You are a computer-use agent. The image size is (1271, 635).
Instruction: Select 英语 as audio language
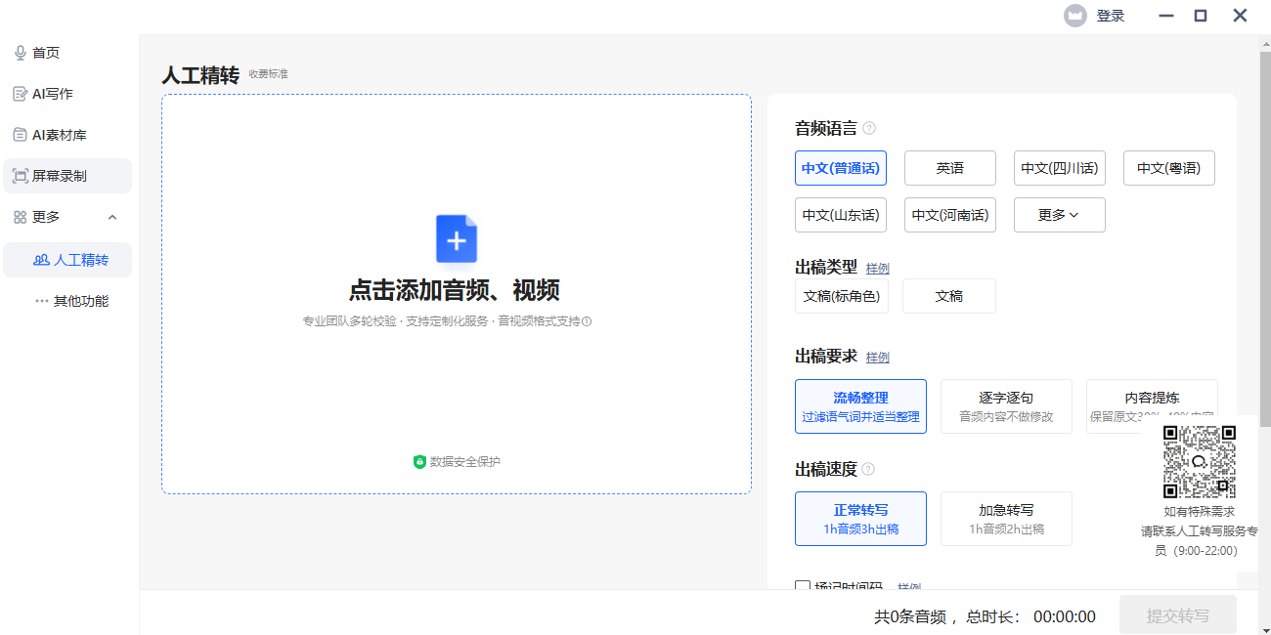[x=949, y=168]
